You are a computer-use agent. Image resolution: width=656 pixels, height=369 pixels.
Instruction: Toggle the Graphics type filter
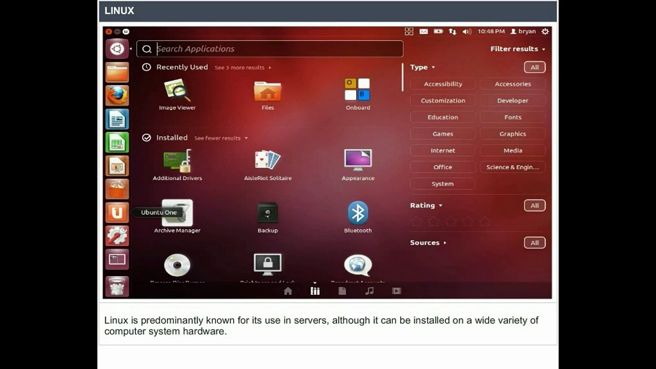[x=512, y=134]
